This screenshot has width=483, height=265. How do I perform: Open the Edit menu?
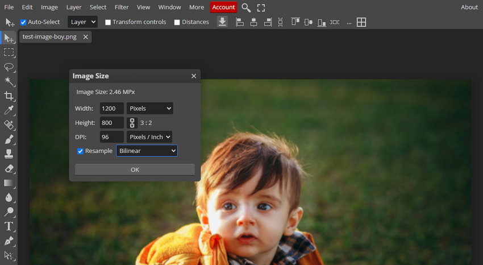[x=27, y=7]
